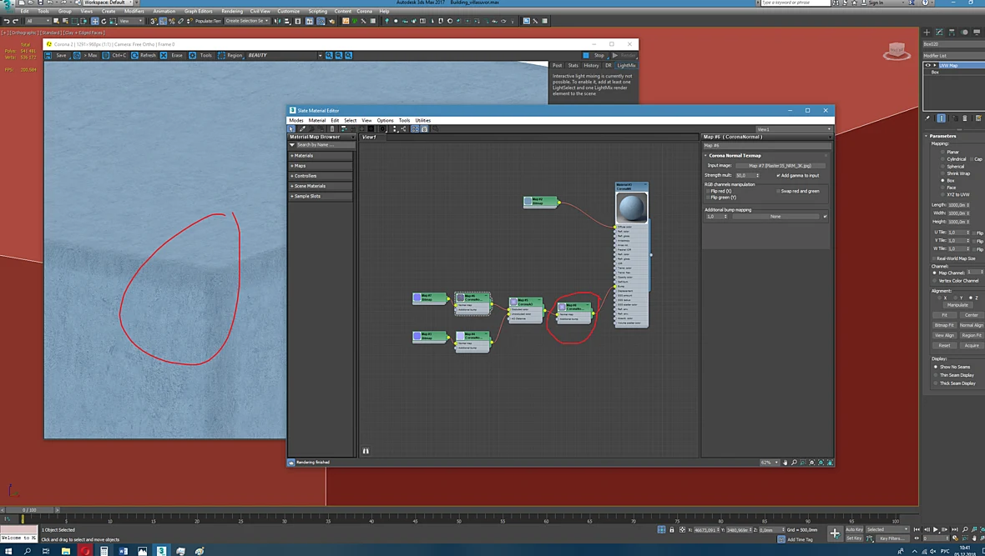Stop the Corona render
The width and height of the screenshot is (985, 556).
click(594, 55)
